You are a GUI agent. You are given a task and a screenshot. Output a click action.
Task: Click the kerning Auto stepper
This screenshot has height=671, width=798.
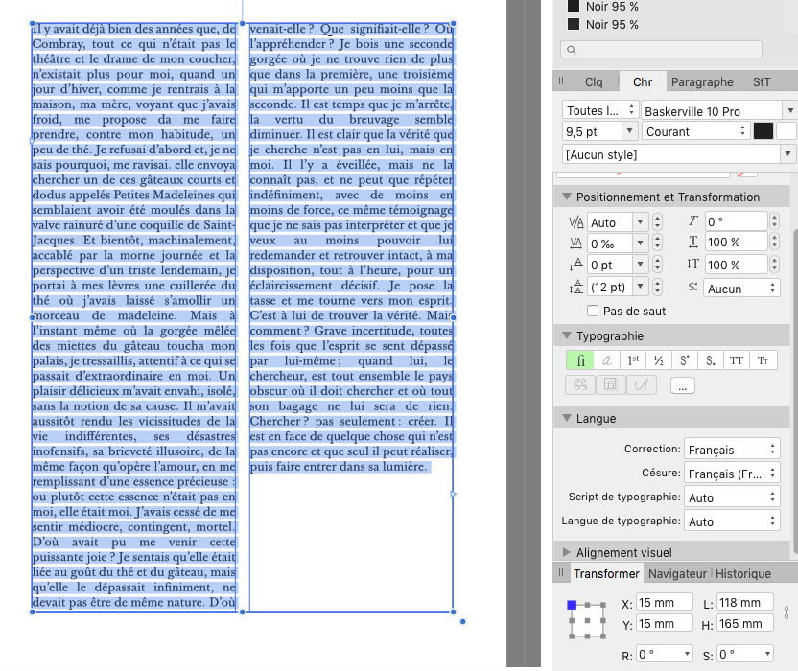[658, 221]
